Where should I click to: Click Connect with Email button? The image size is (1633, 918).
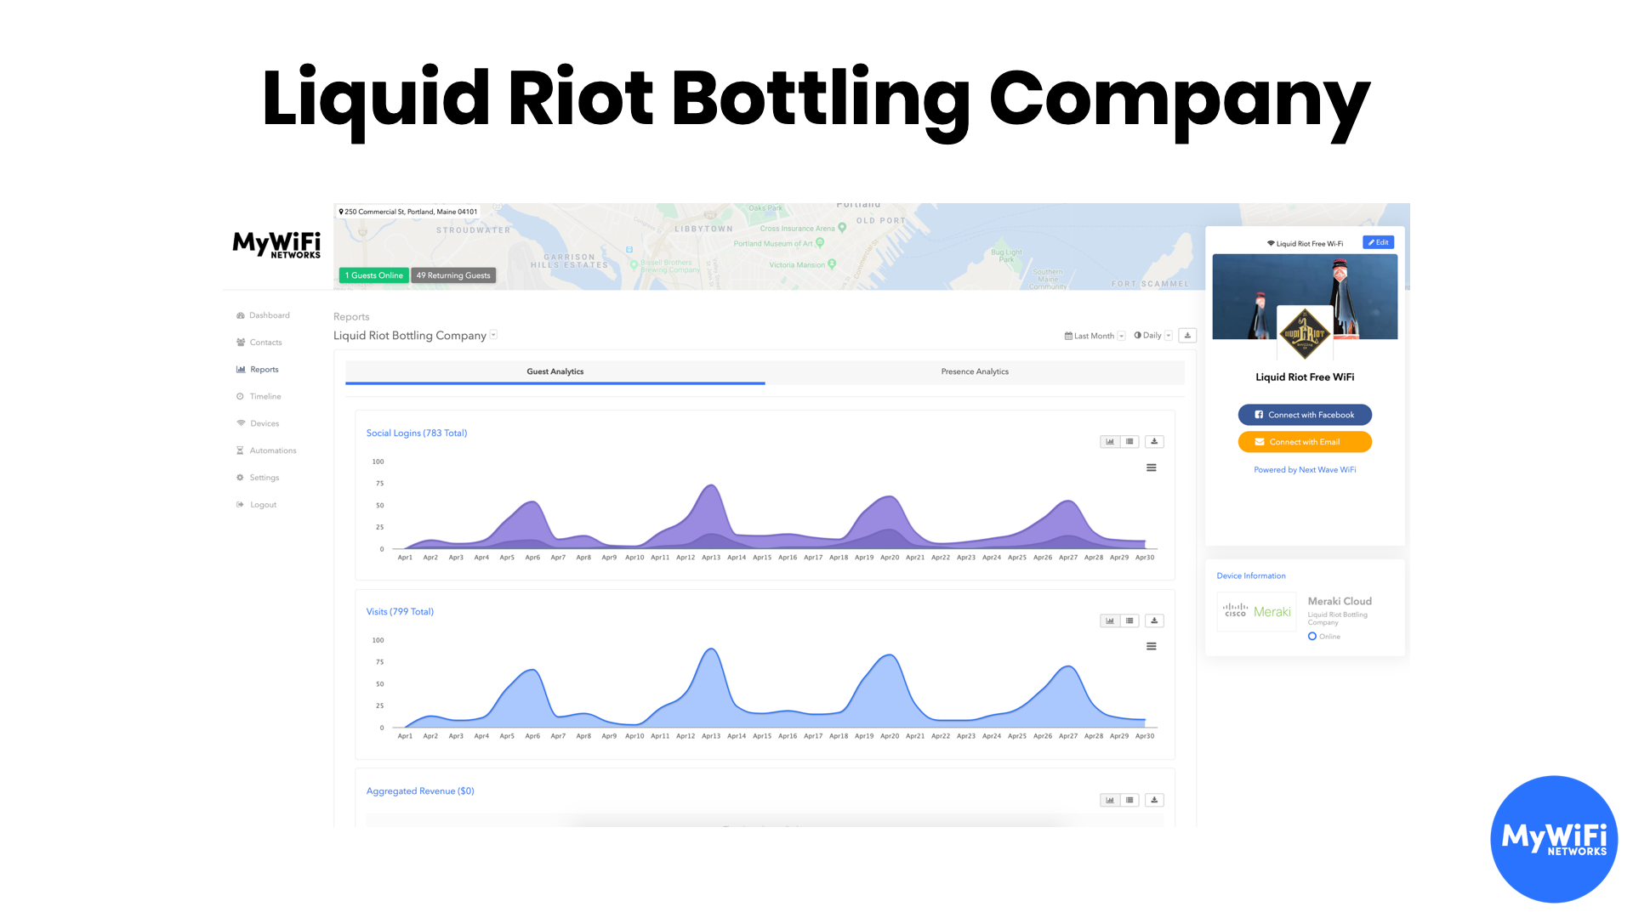tap(1305, 440)
